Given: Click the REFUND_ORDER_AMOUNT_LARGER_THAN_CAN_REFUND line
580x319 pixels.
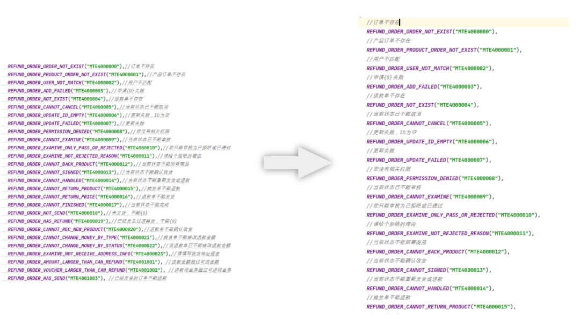Looking at the screenshot, I should pos(113,262).
